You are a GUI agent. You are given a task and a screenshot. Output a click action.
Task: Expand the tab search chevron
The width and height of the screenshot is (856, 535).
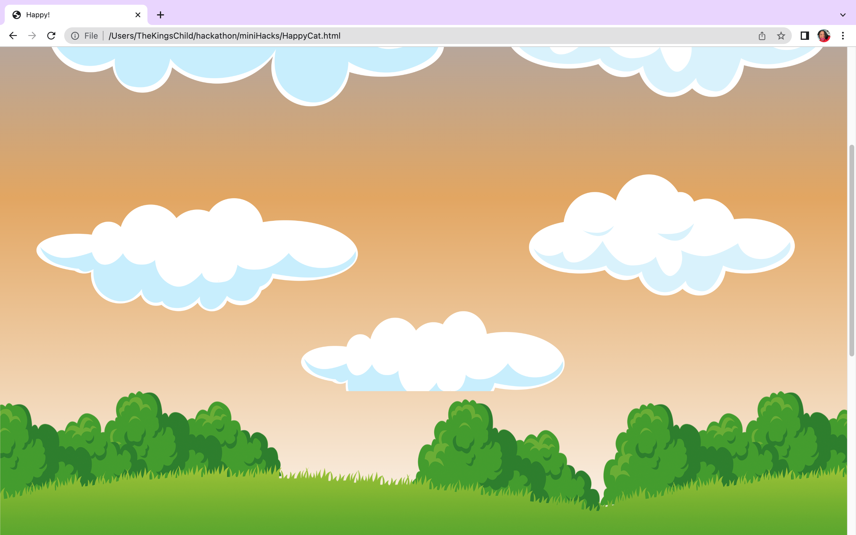(x=843, y=15)
